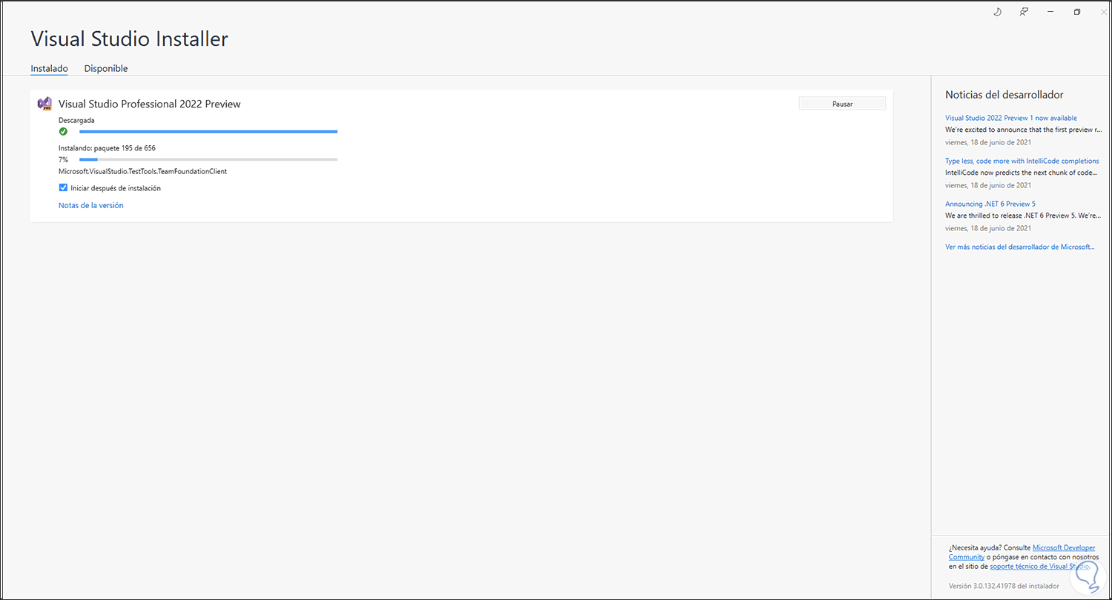Toggle dark theme with the moon icon

click(x=997, y=12)
